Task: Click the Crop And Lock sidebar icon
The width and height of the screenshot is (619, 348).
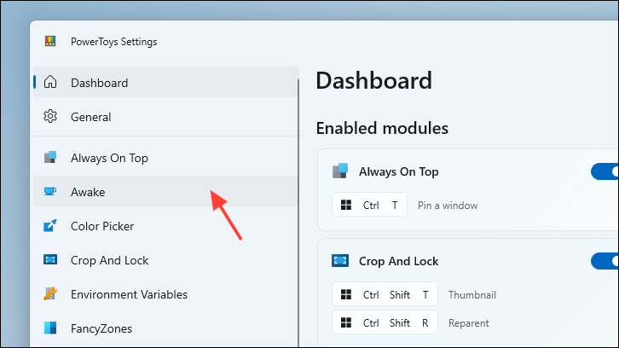Action: coord(50,259)
